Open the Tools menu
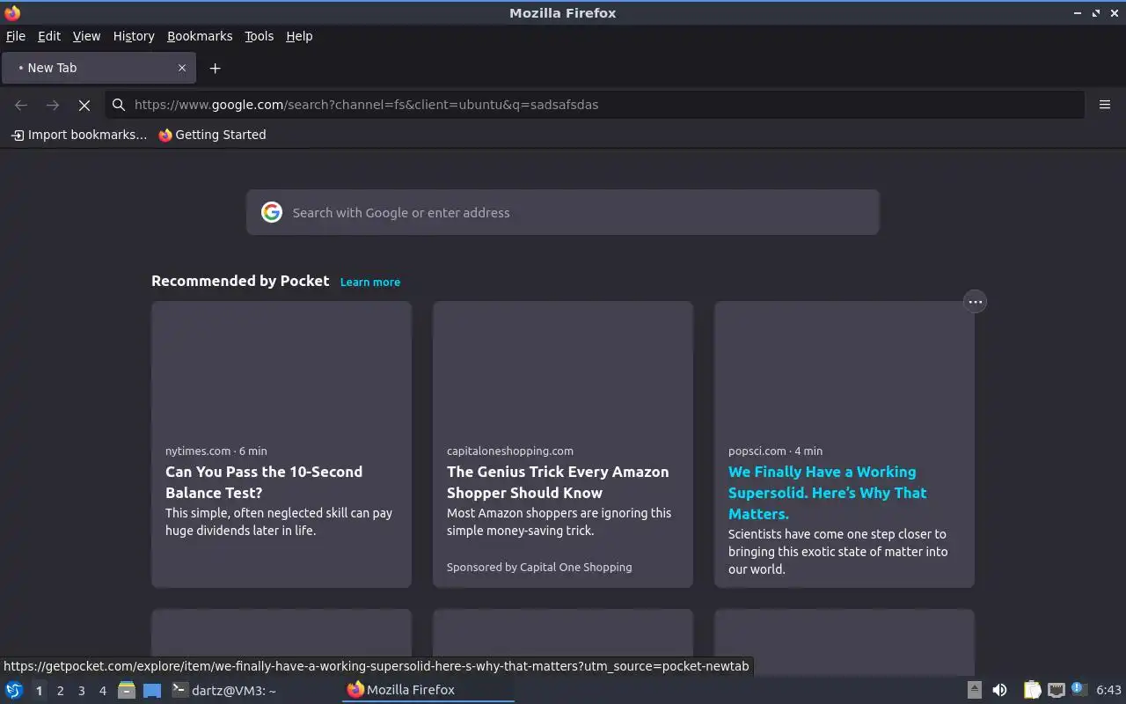The width and height of the screenshot is (1126, 704). [x=260, y=36]
